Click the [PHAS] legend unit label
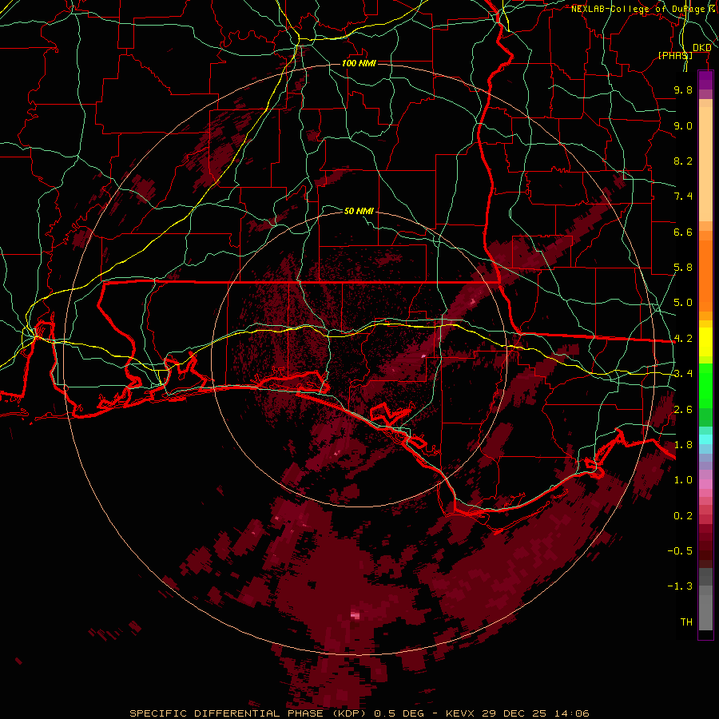Screen dimensions: 719x719 point(675,56)
